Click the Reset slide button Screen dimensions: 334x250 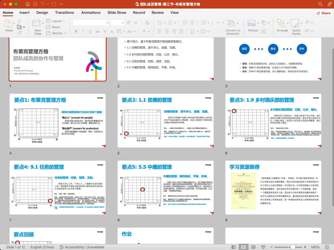(x=53, y=27)
